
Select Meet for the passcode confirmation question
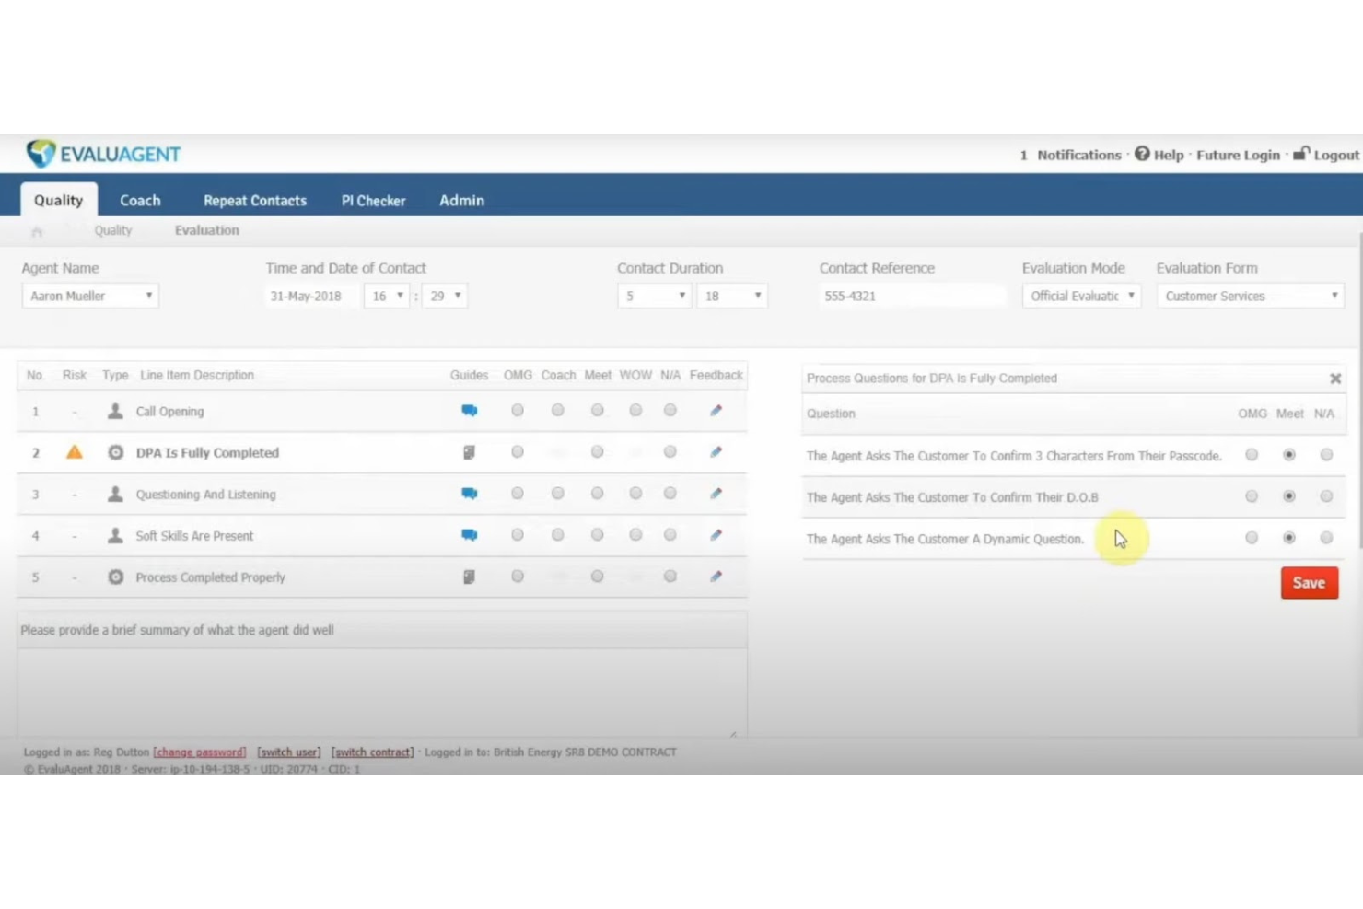click(1289, 454)
